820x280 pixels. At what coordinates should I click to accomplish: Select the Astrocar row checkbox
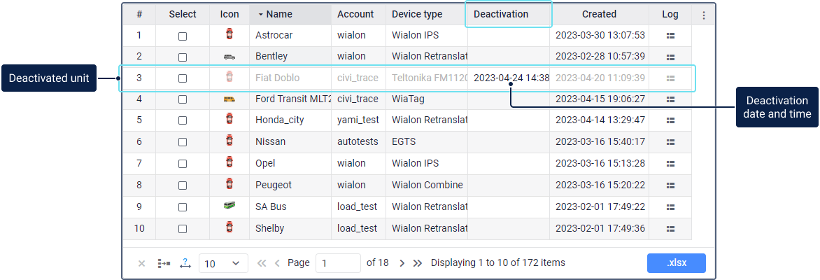click(x=183, y=36)
